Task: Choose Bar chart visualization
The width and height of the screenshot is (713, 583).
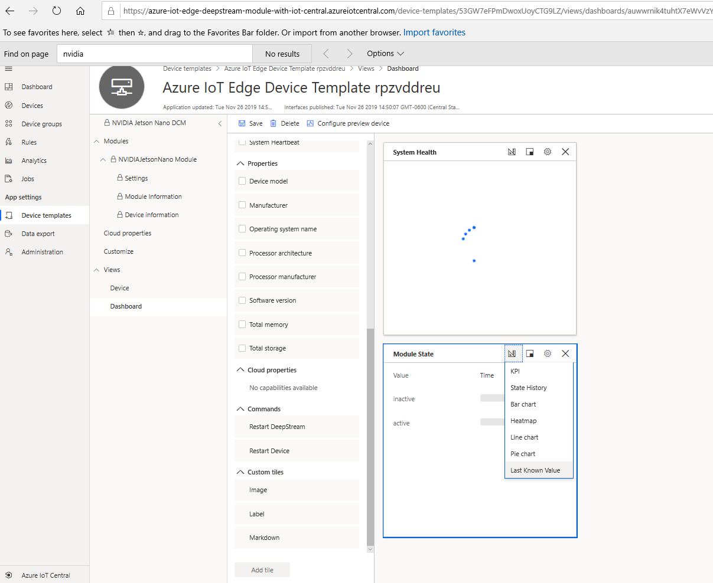Action: [x=539, y=404]
